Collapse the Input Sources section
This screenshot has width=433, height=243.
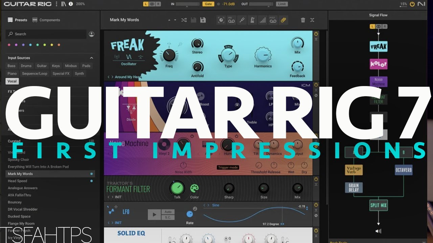[x=91, y=58]
